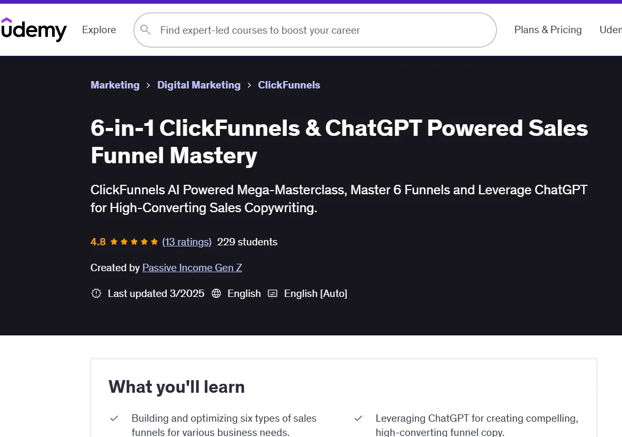This screenshot has width=622, height=437.
Task: Visit instructor Passive Income Gen Z
Action: (x=192, y=268)
